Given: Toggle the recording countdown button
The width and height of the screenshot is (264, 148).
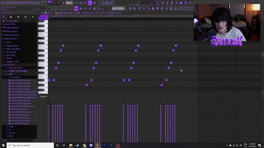Looking at the screenshot, I should pos(85,3).
